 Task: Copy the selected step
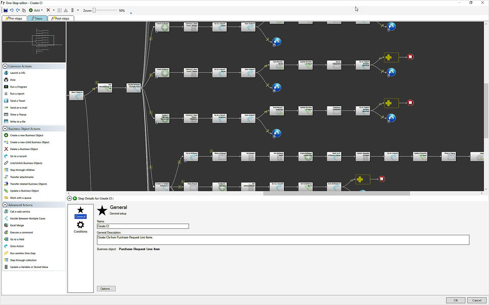pyautogui.click(x=24, y=10)
